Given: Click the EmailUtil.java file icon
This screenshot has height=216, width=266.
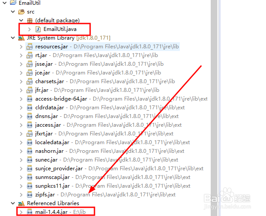Looking at the screenshot, I should pyautogui.click(x=38, y=29).
